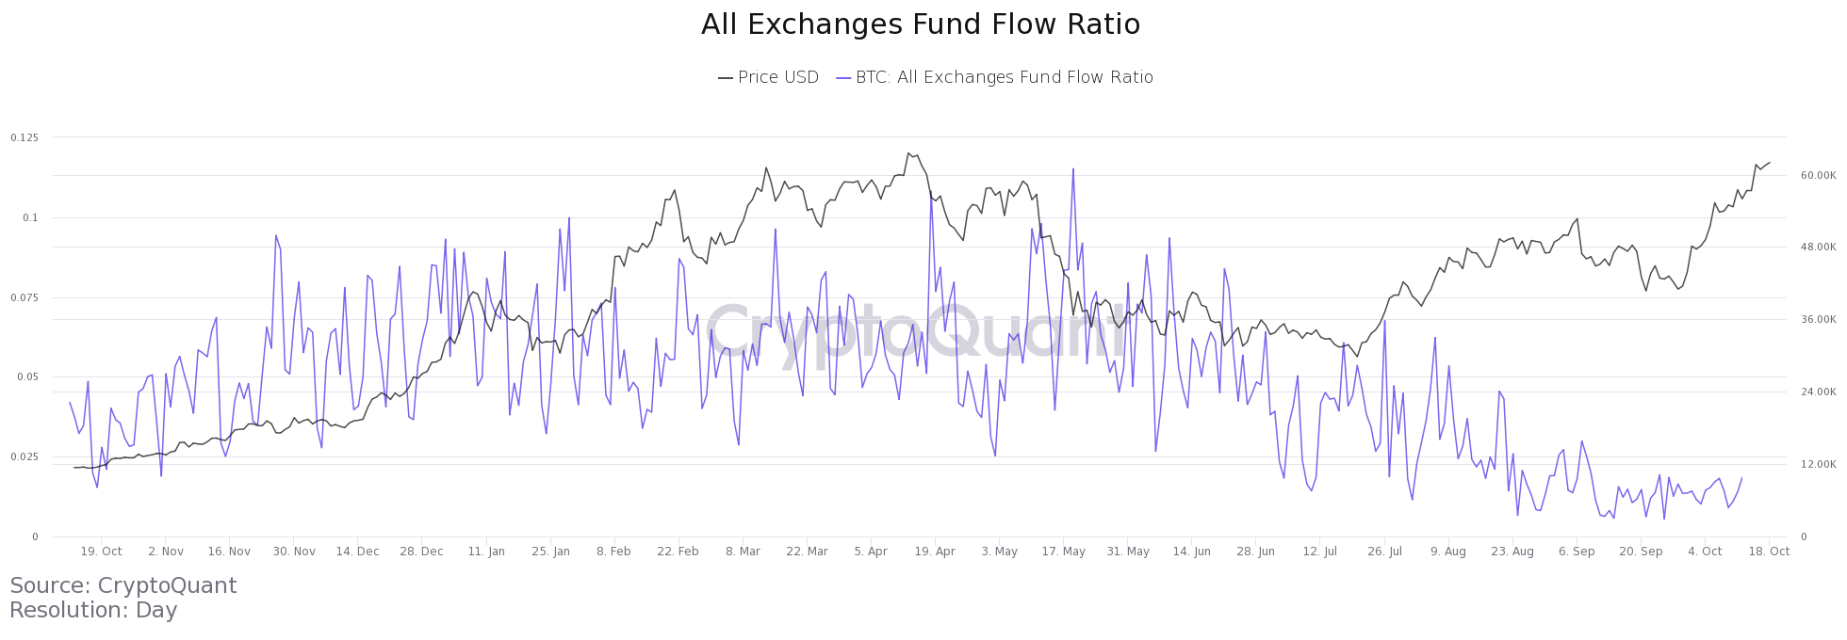This screenshot has height=640, width=1847.
Task: Click the chart title All Exchanges Fund Flow Ratio
Action: pyautogui.click(x=921, y=24)
